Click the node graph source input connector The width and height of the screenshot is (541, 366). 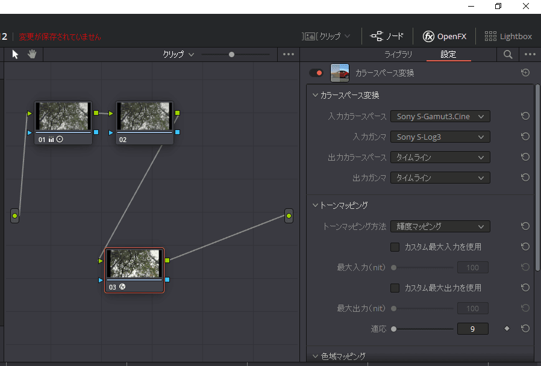15,216
